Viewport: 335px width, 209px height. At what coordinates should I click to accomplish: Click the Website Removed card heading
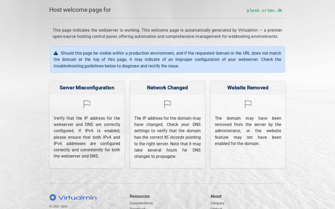click(x=248, y=88)
